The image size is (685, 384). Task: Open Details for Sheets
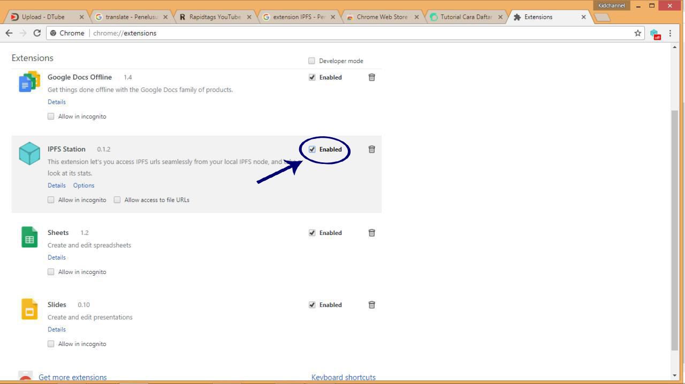[x=57, y=257]
